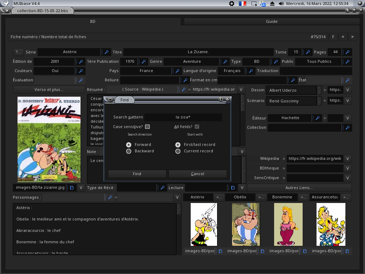This screenshot has width=365, height=274.
Task: Click V button next to Wikipedia link
Action: pos(348,159)
